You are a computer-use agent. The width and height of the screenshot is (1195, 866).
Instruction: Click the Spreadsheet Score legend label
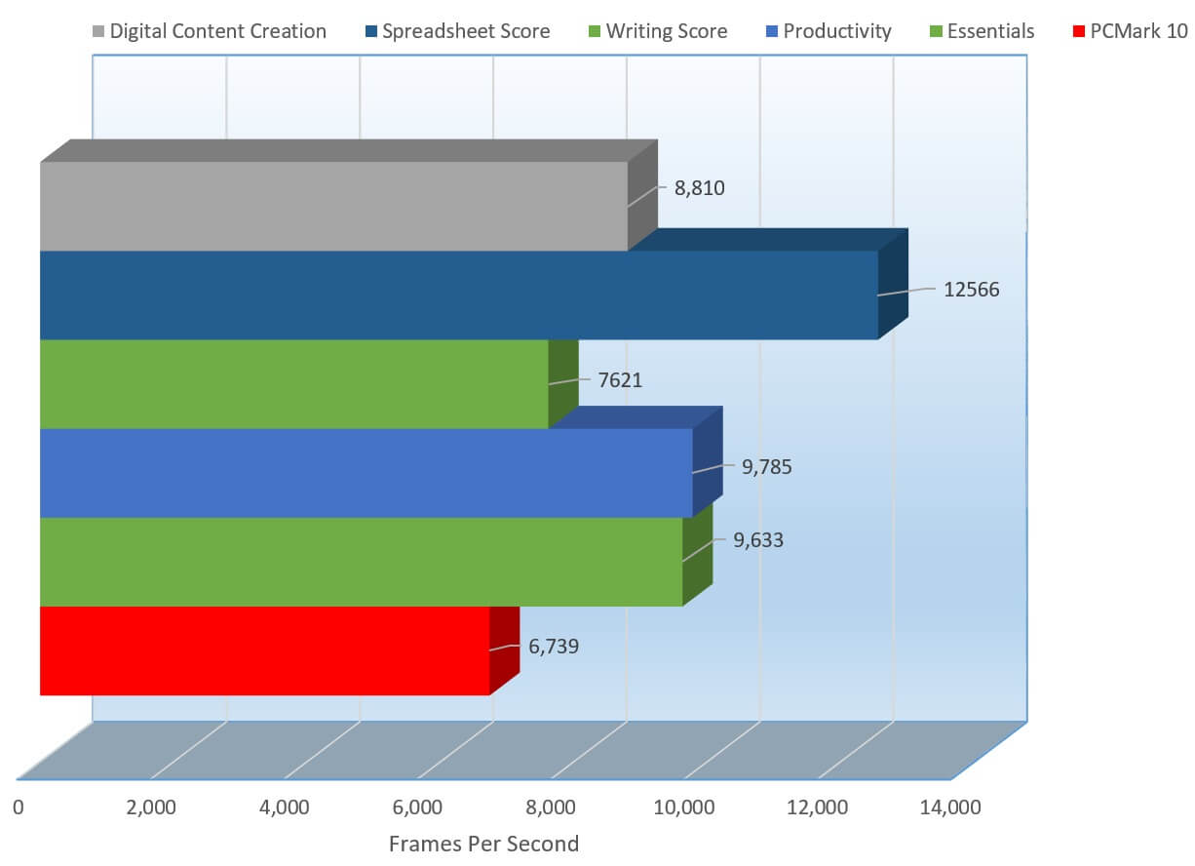(466, 31)
